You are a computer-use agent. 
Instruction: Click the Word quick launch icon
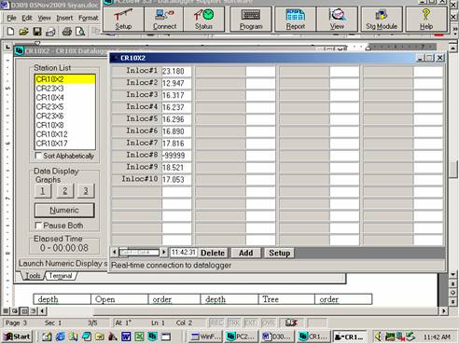click(x=126, y=337)
